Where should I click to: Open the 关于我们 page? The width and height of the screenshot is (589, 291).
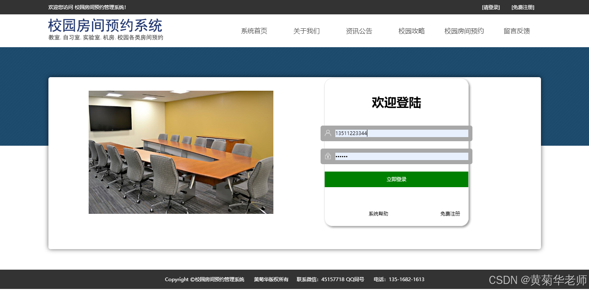pyautogui.click(x=307, y=31)
